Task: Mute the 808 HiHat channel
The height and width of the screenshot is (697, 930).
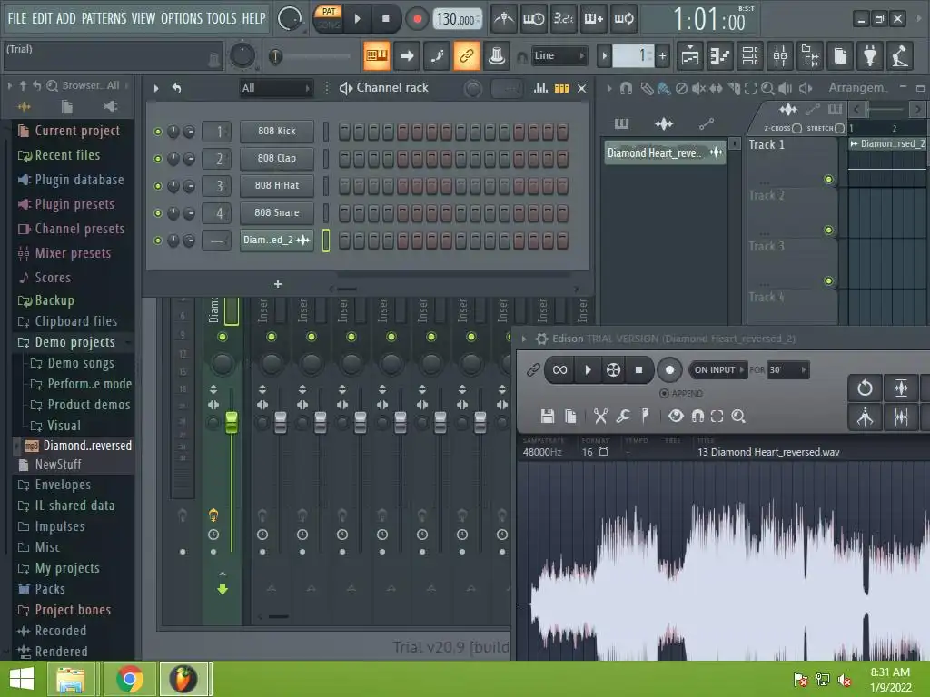Action: (158, 186)
